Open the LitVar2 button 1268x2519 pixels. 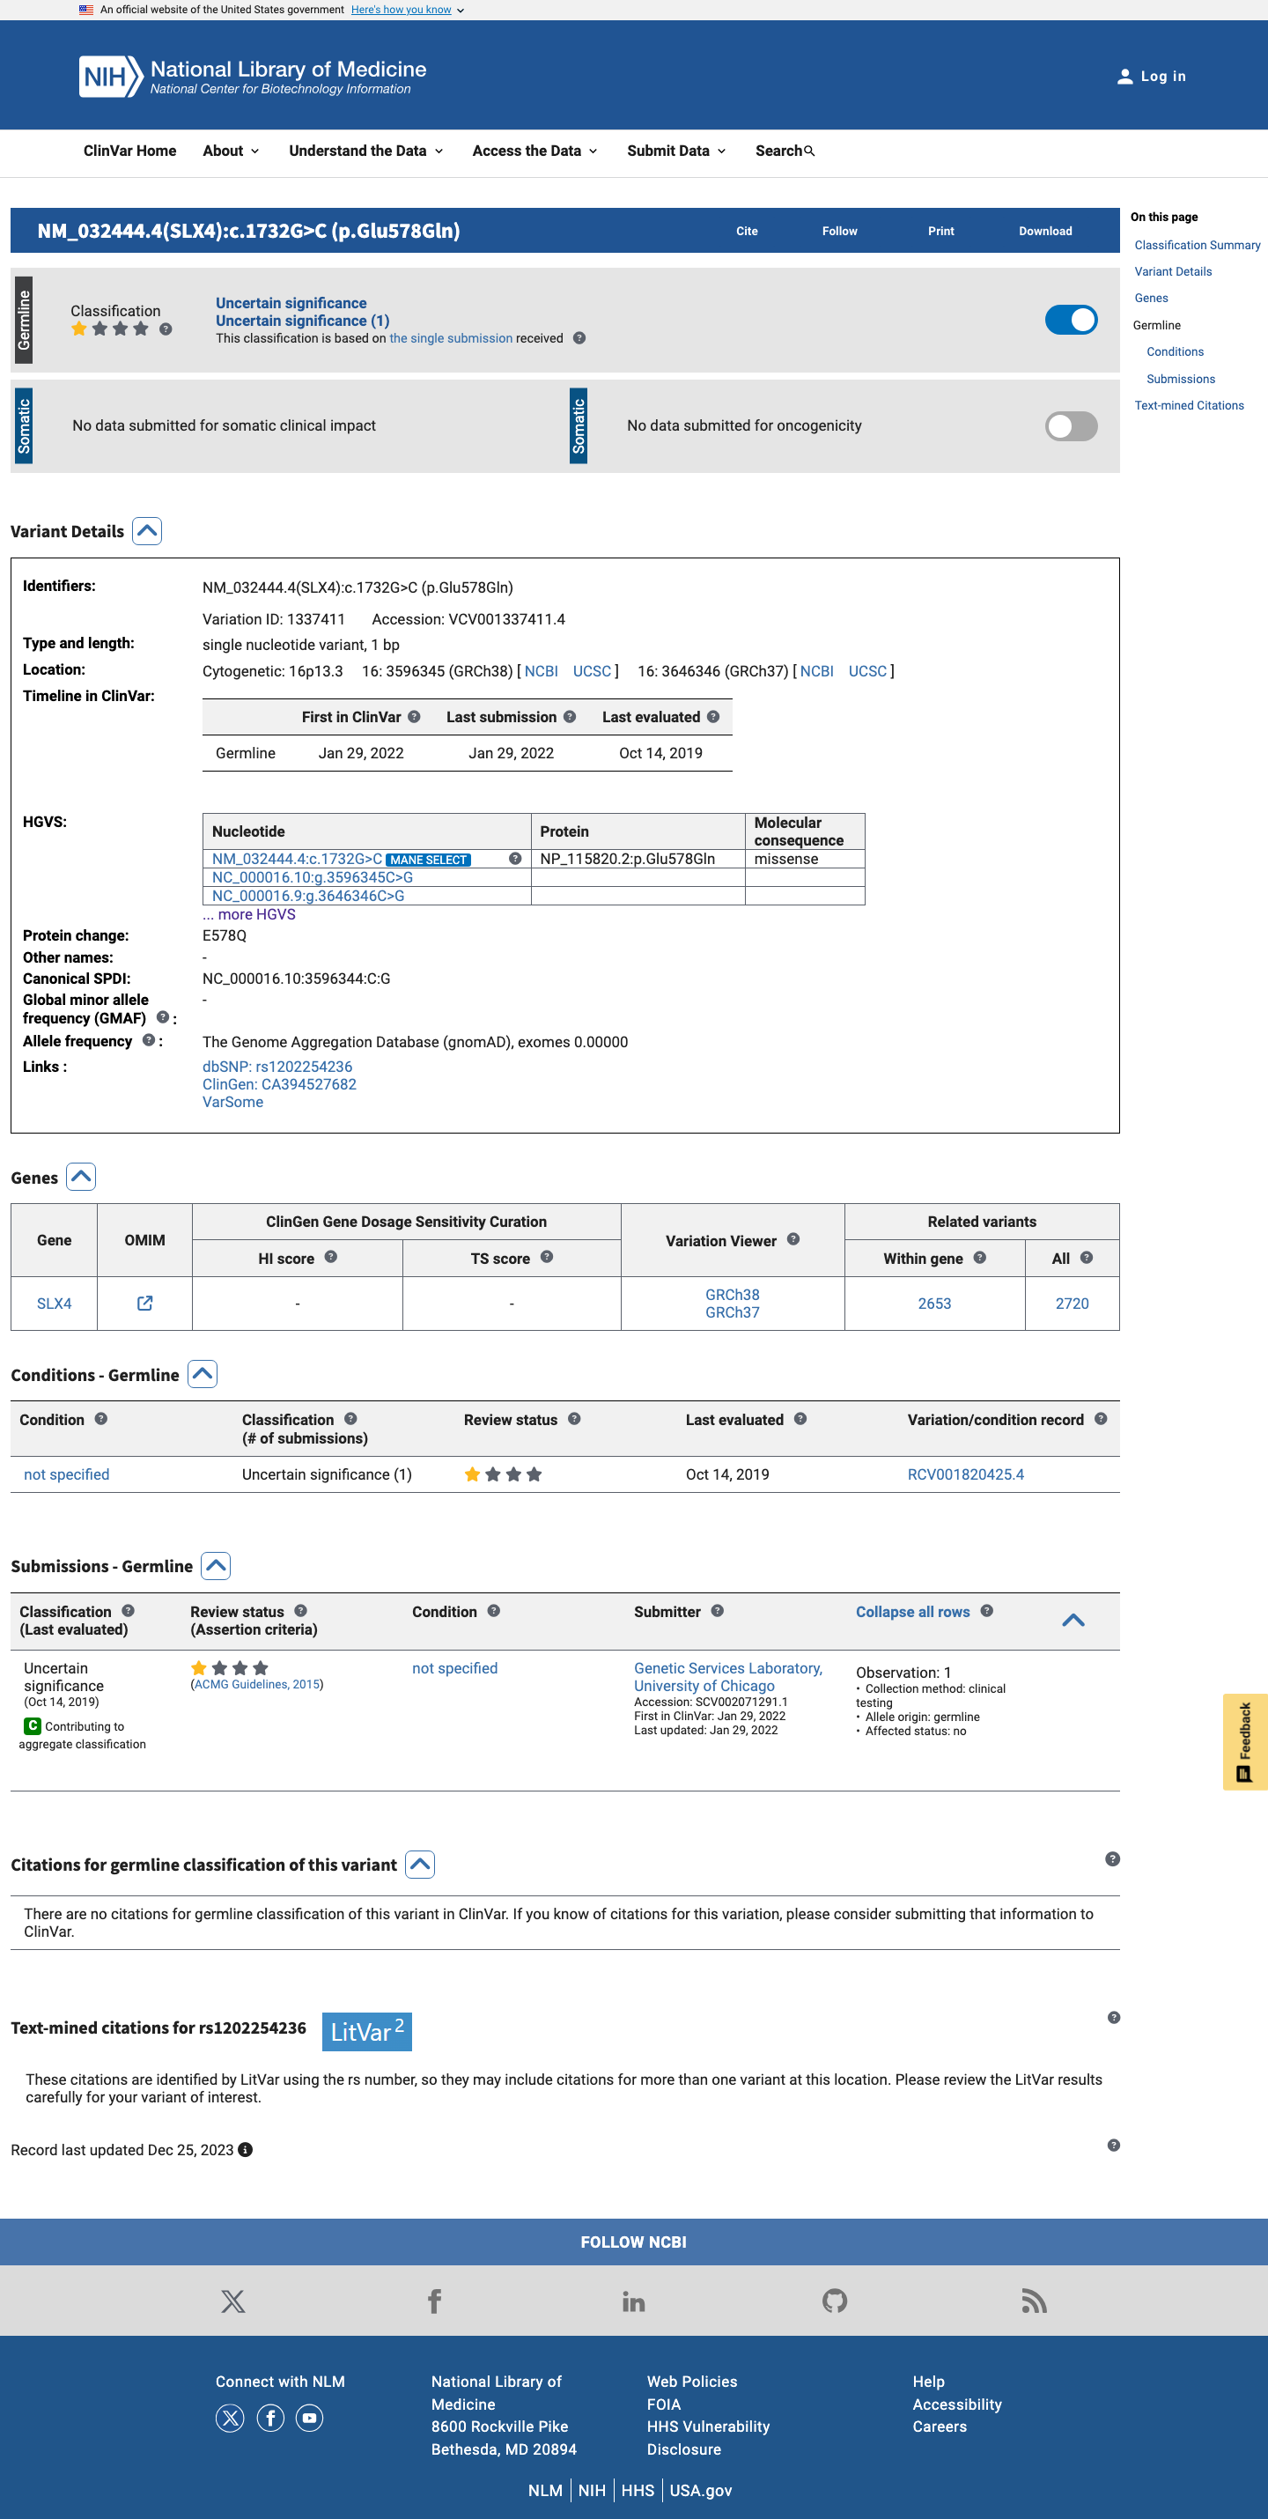(x=366, y=2031)
